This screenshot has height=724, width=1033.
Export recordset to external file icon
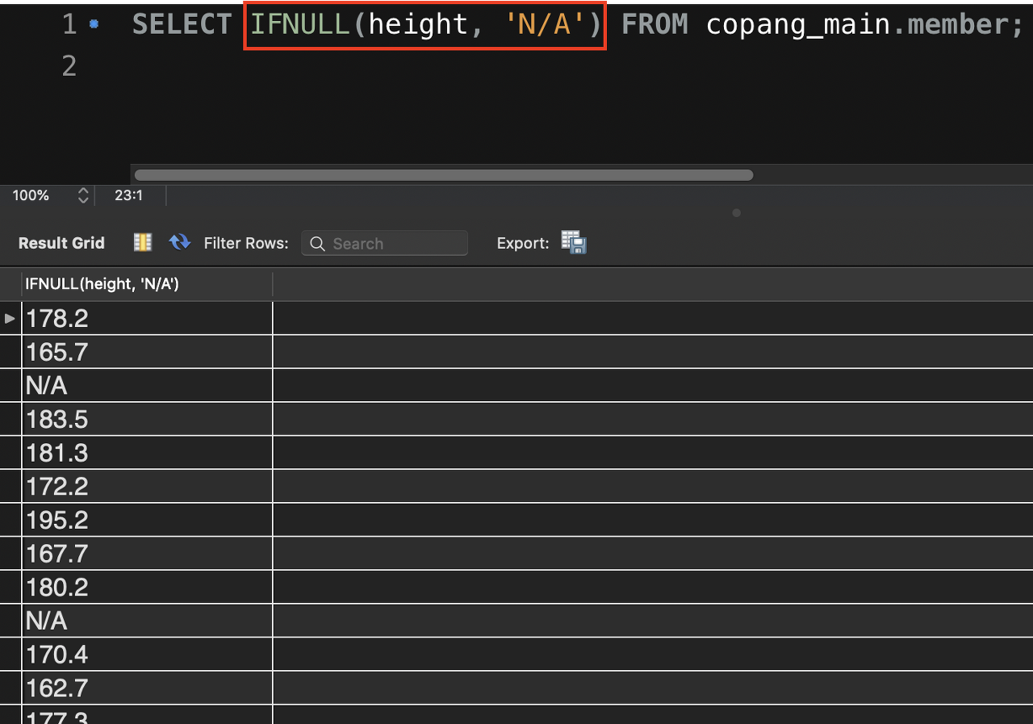[574, 242]
